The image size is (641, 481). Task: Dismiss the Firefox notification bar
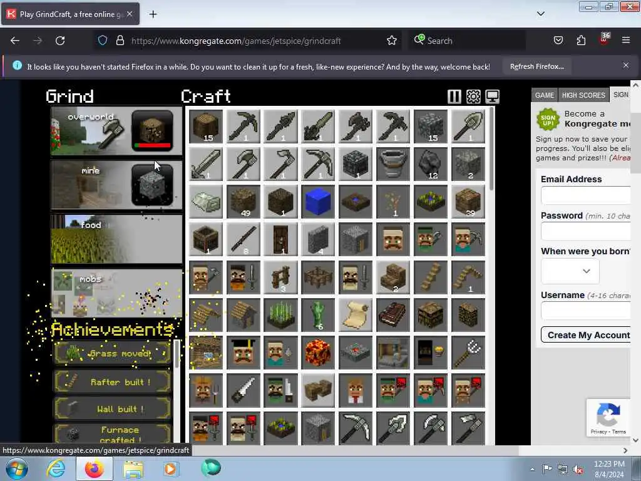pyautogui.click(x=625, y=65)
